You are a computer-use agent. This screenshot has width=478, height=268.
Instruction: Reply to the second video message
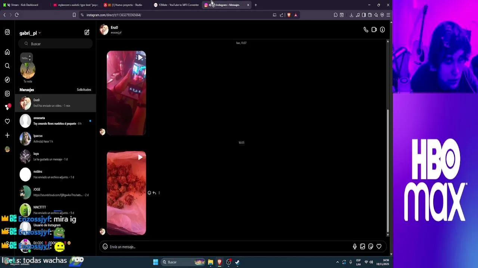pos(154,193)
